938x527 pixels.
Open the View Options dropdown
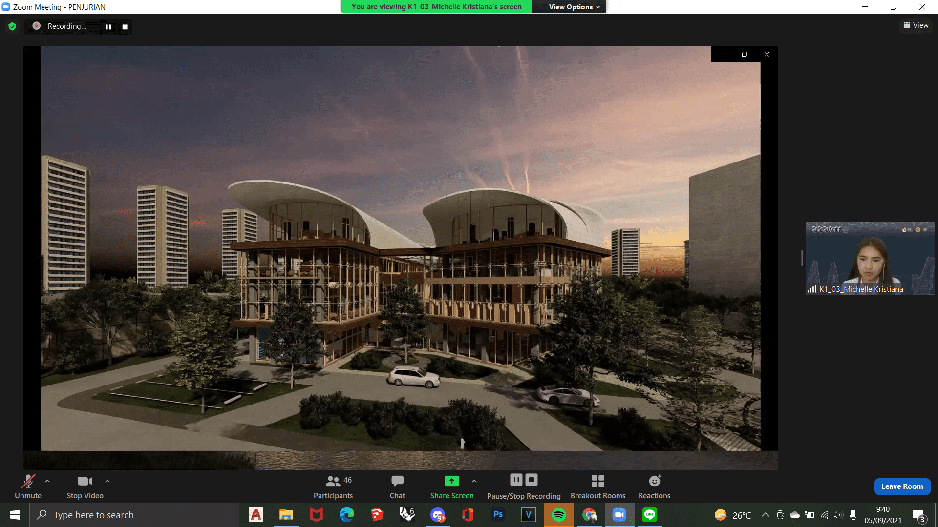(574, 7)
